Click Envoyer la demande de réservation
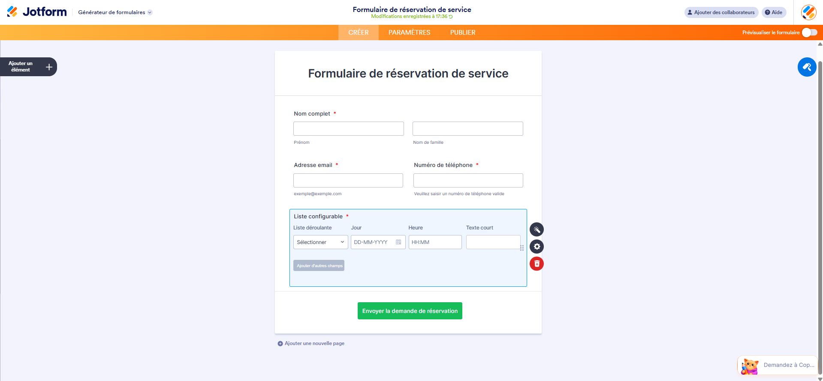823x381 pixels. click(x=410, y=310)
